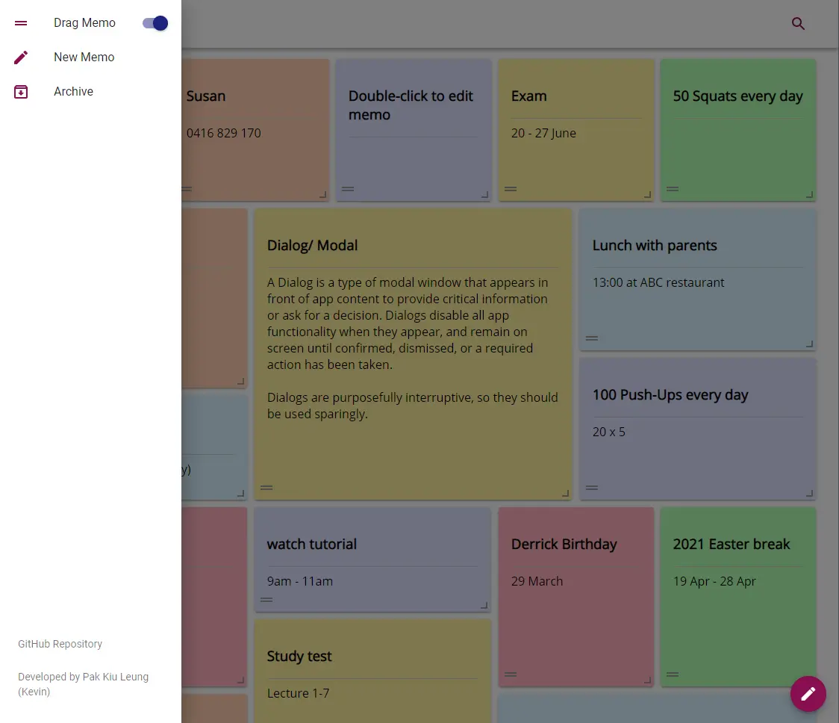
Task: Click the drag handle on 2021 Easter break memo
Action: click(673, 674)
